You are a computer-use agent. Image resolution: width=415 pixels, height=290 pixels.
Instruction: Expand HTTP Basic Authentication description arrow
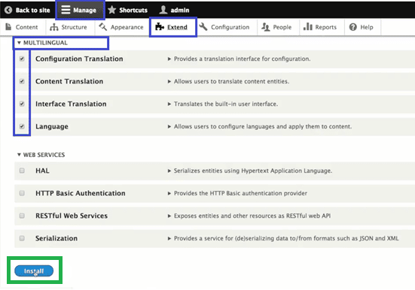coord(169,194)
